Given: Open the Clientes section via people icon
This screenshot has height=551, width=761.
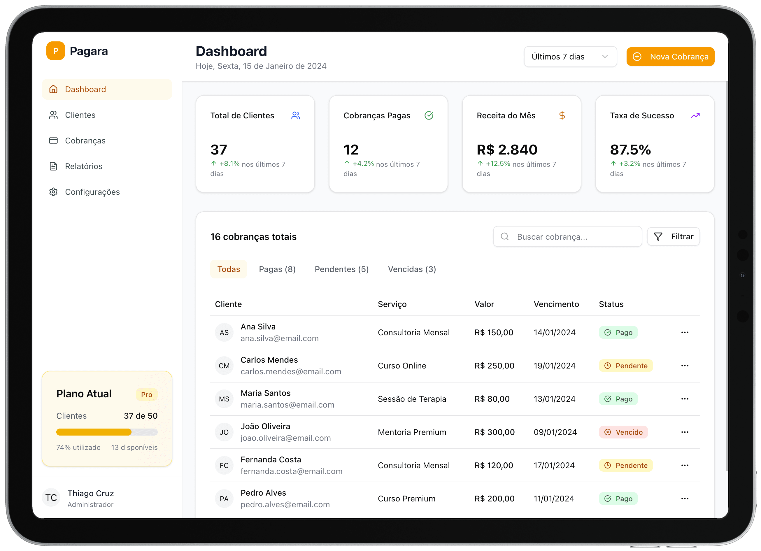Looking at the screenshot, I should coord(54,115).
